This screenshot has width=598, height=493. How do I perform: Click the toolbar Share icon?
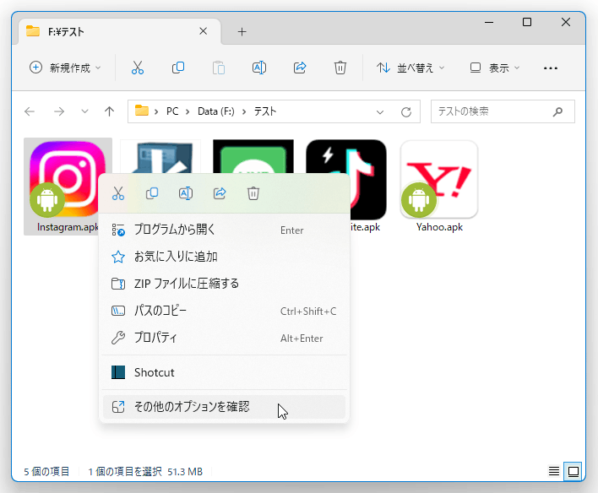tap(300, 68)
